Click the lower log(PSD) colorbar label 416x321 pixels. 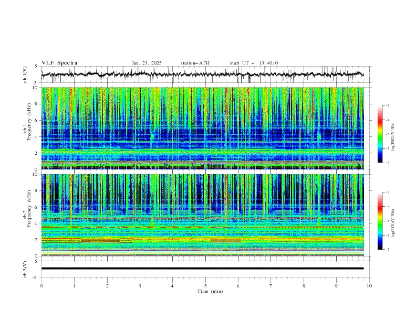(x=394, y=223)
